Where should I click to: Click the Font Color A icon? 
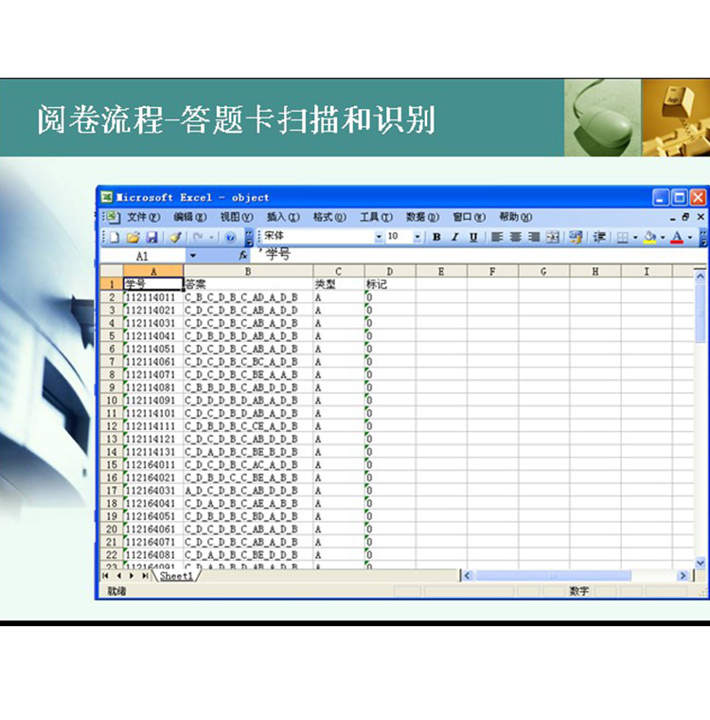click(677, 237)
